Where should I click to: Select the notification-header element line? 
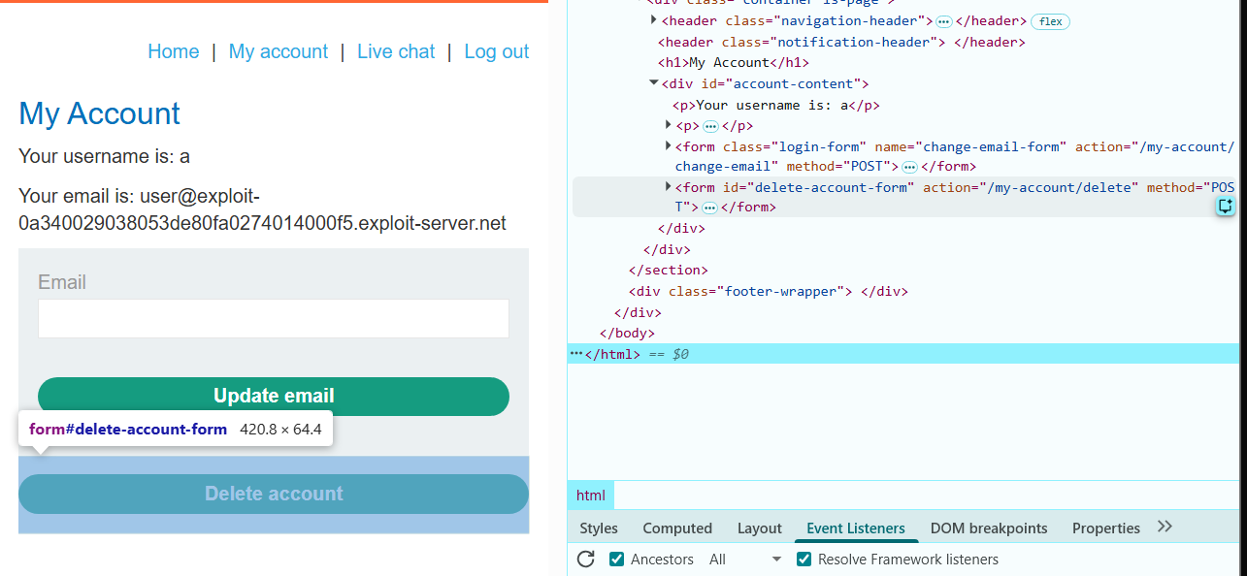click(x=841, y=42)
